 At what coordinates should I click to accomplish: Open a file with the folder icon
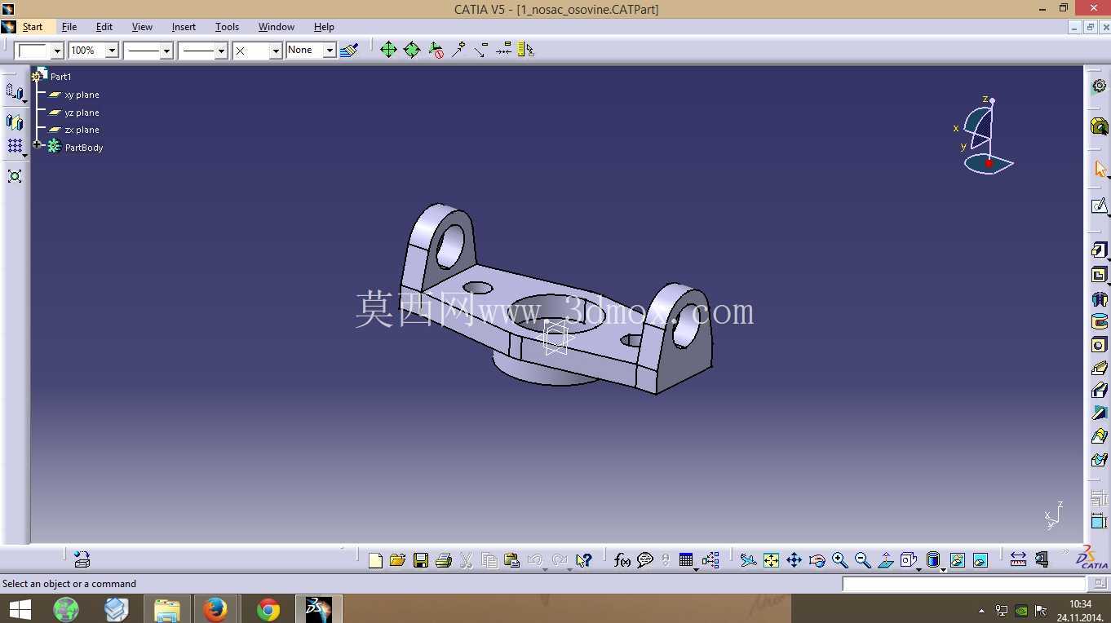[x=397, y=560]
